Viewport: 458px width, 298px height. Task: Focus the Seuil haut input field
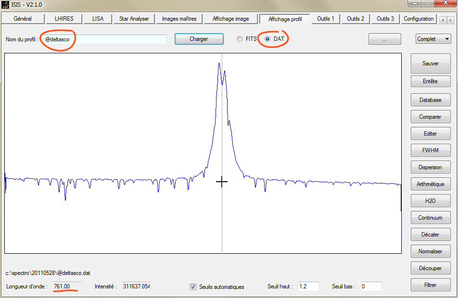308,286
